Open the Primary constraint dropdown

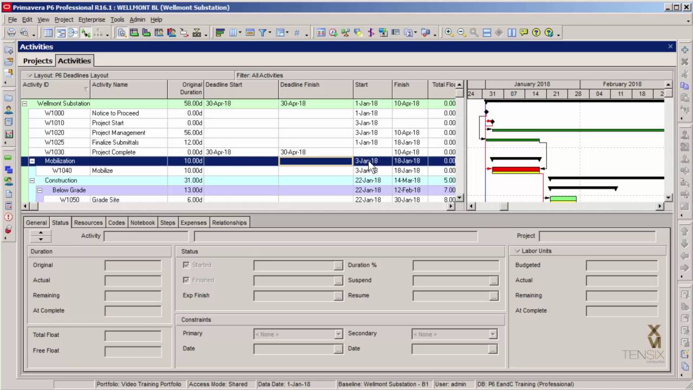(x=338, y=334)
